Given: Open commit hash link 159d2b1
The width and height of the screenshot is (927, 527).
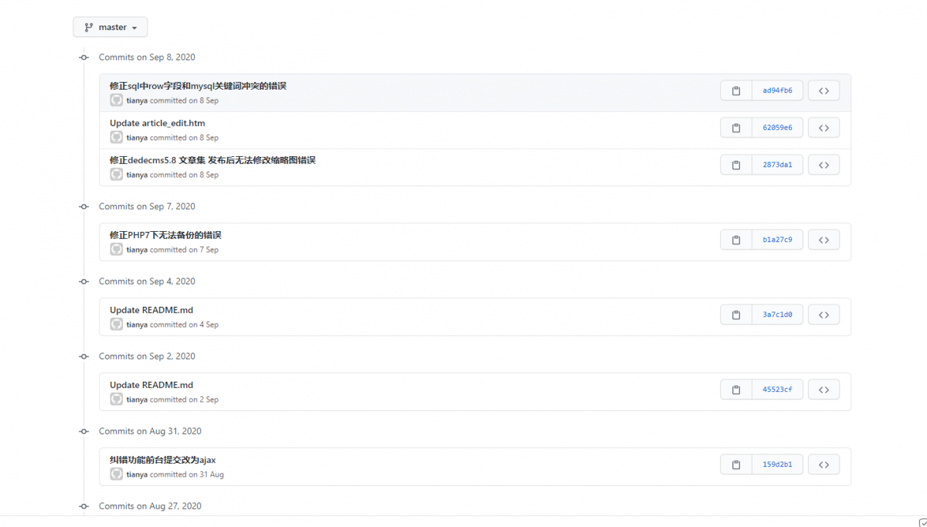Looking at the screenshot, I should [777, 464].
